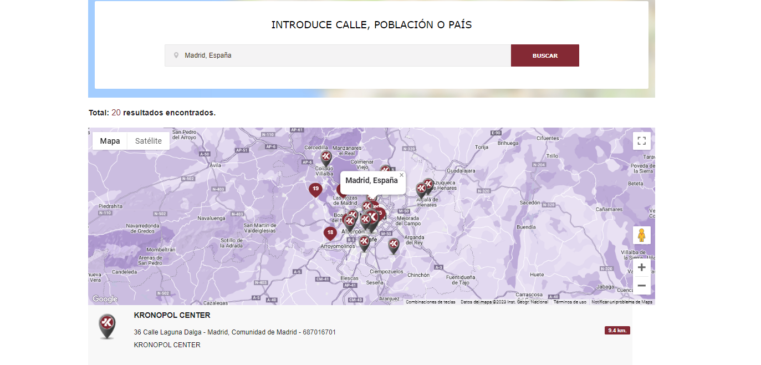
Task: Select Kronopol marker near Arganda del Rey
Action: [394, 245]
